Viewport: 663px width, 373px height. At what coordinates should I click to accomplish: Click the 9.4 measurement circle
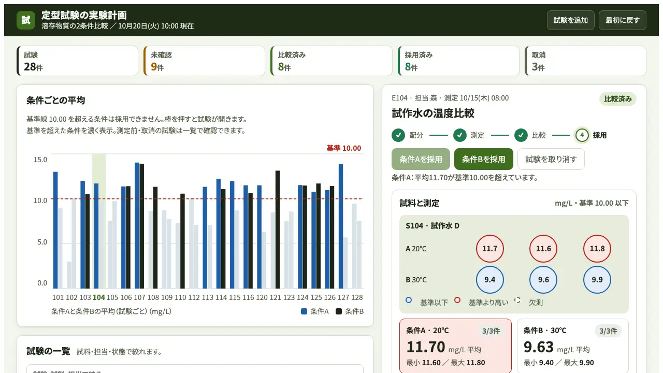(x=489, y=280)
